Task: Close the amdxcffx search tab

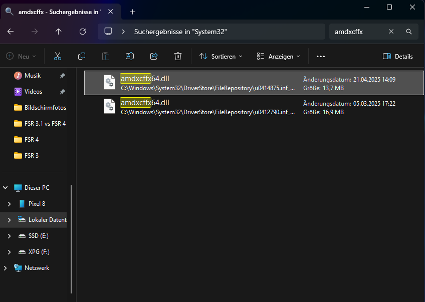Action: [x=111, y=12]
